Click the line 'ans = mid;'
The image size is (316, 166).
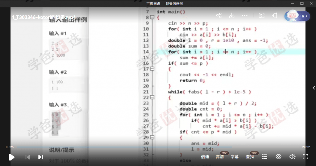[x=205, y=144]
